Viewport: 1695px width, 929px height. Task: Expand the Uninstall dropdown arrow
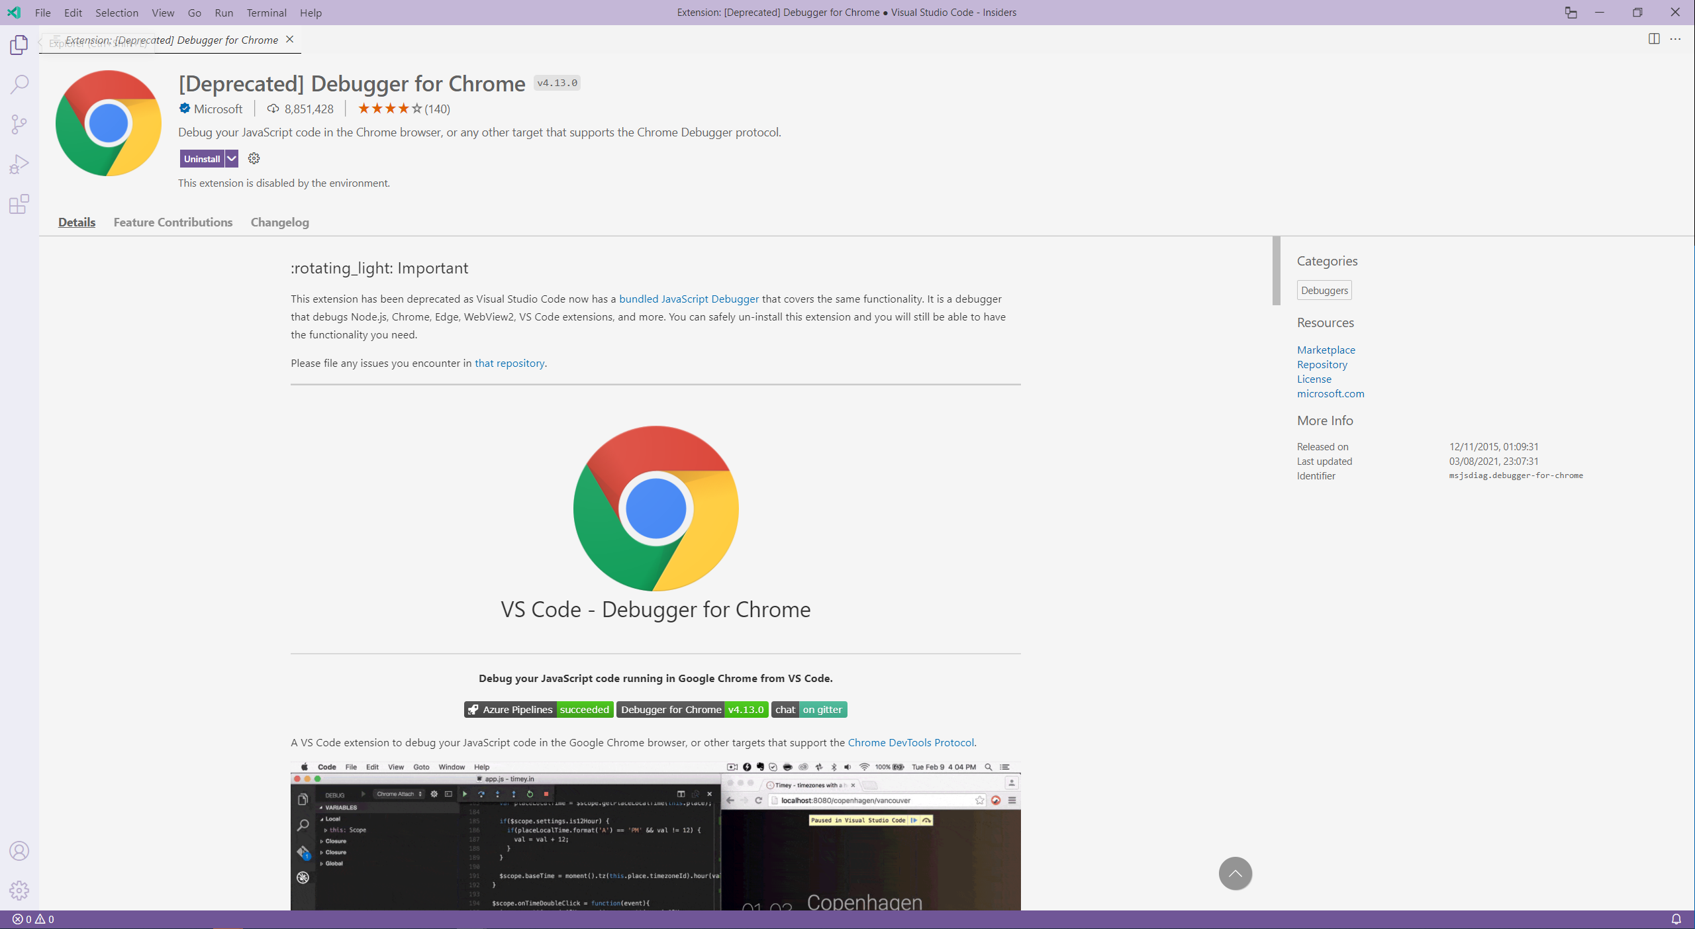point(231,158)
